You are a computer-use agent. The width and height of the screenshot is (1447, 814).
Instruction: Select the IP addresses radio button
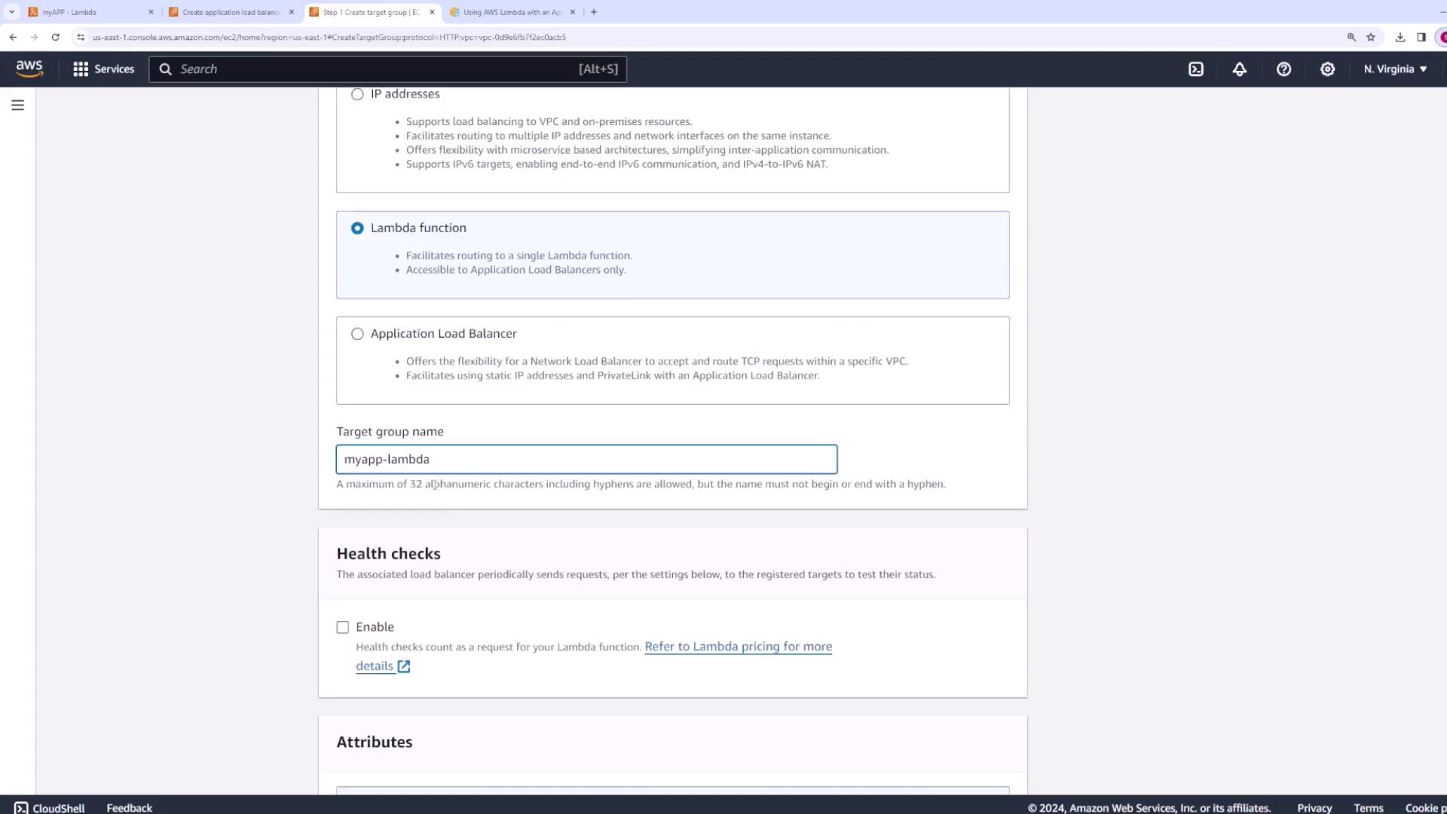pyautogui.click(x=357, y=94)
